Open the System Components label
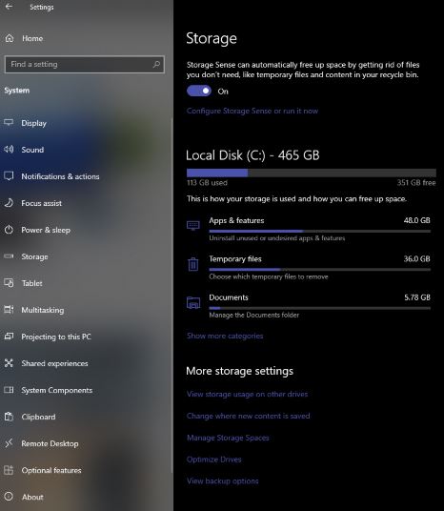 [57, 390]
